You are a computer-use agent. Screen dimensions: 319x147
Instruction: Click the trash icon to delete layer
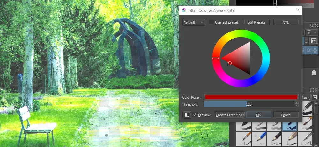pos(314,73)
